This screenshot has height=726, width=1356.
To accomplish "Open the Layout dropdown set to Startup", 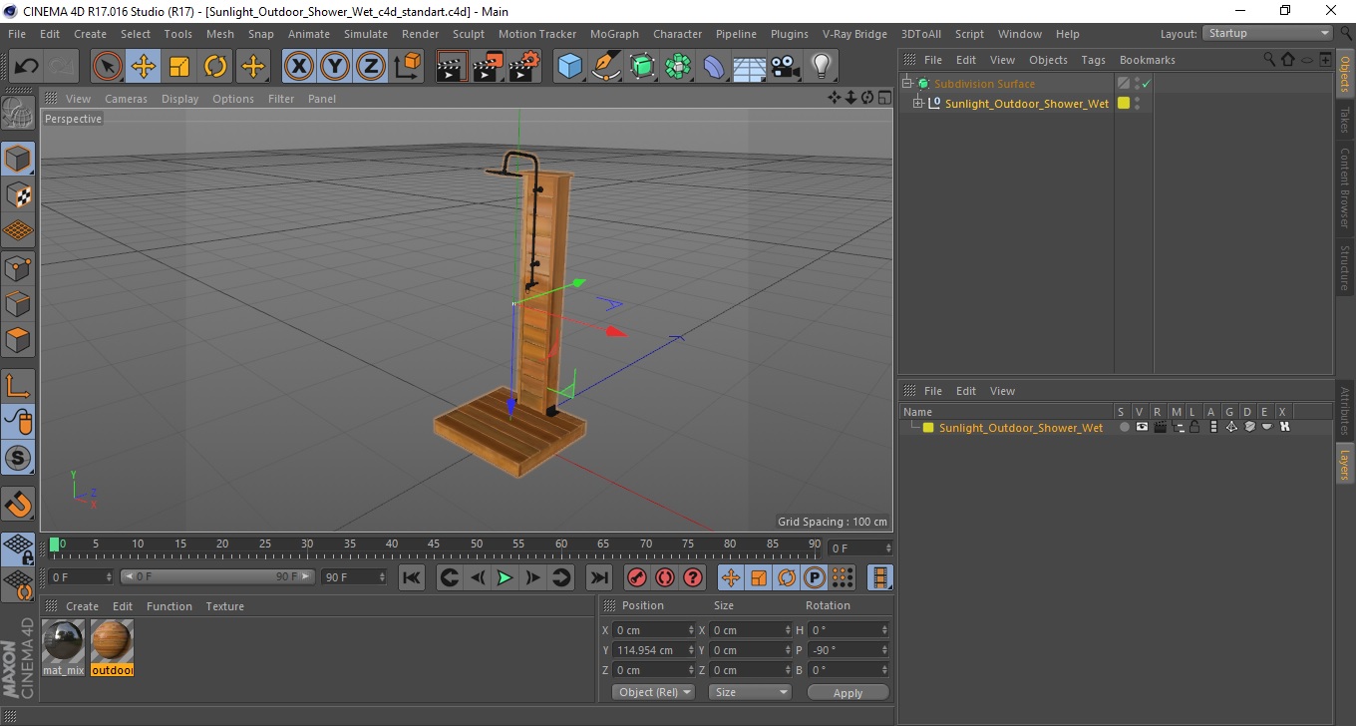I will click(x=1267, y=33).
